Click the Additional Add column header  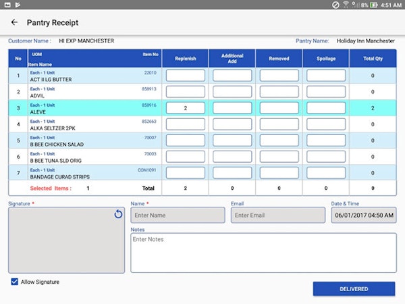point(232,58)
